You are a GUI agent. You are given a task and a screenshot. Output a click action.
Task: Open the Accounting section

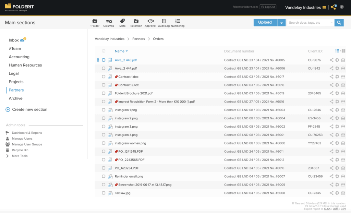pos(19,57)
